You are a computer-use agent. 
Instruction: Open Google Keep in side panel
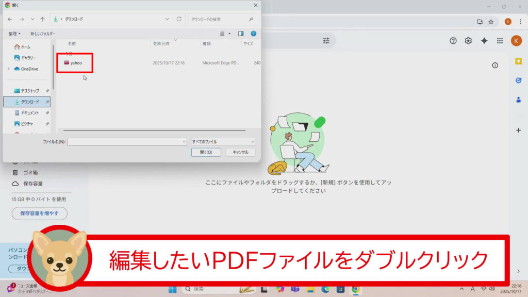(x=518, y=61)
